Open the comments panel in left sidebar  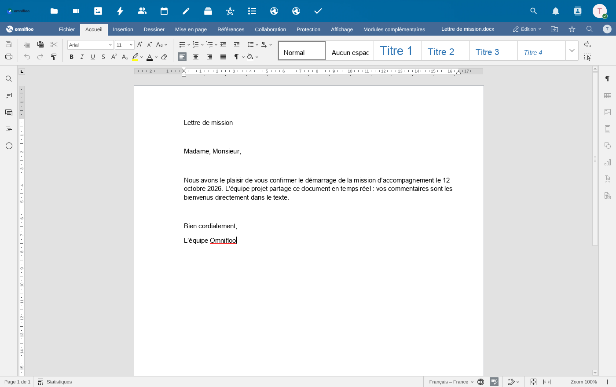click(9, 95)
